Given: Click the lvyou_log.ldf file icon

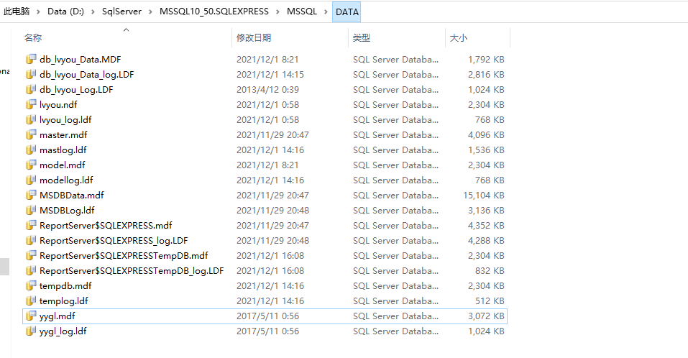Looking at the screenshot, I should click(31, 120).
